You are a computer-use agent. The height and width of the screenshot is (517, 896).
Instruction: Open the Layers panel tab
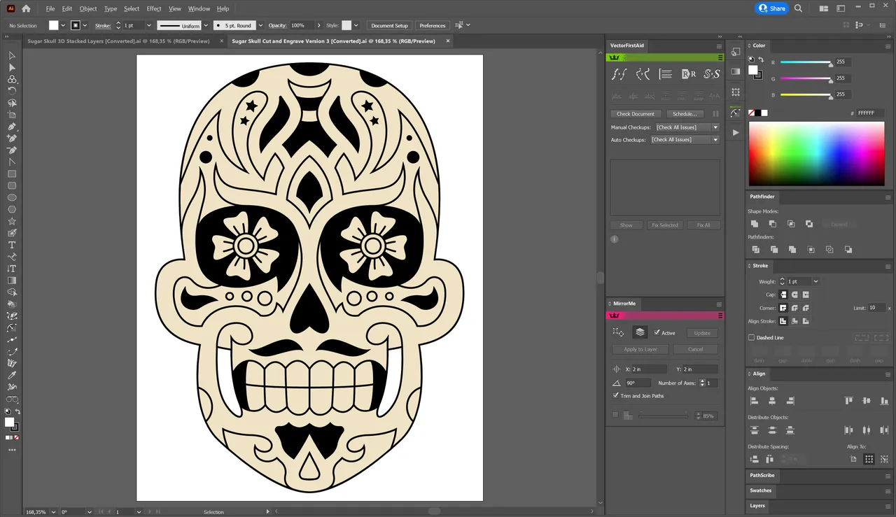click(757, 505)
